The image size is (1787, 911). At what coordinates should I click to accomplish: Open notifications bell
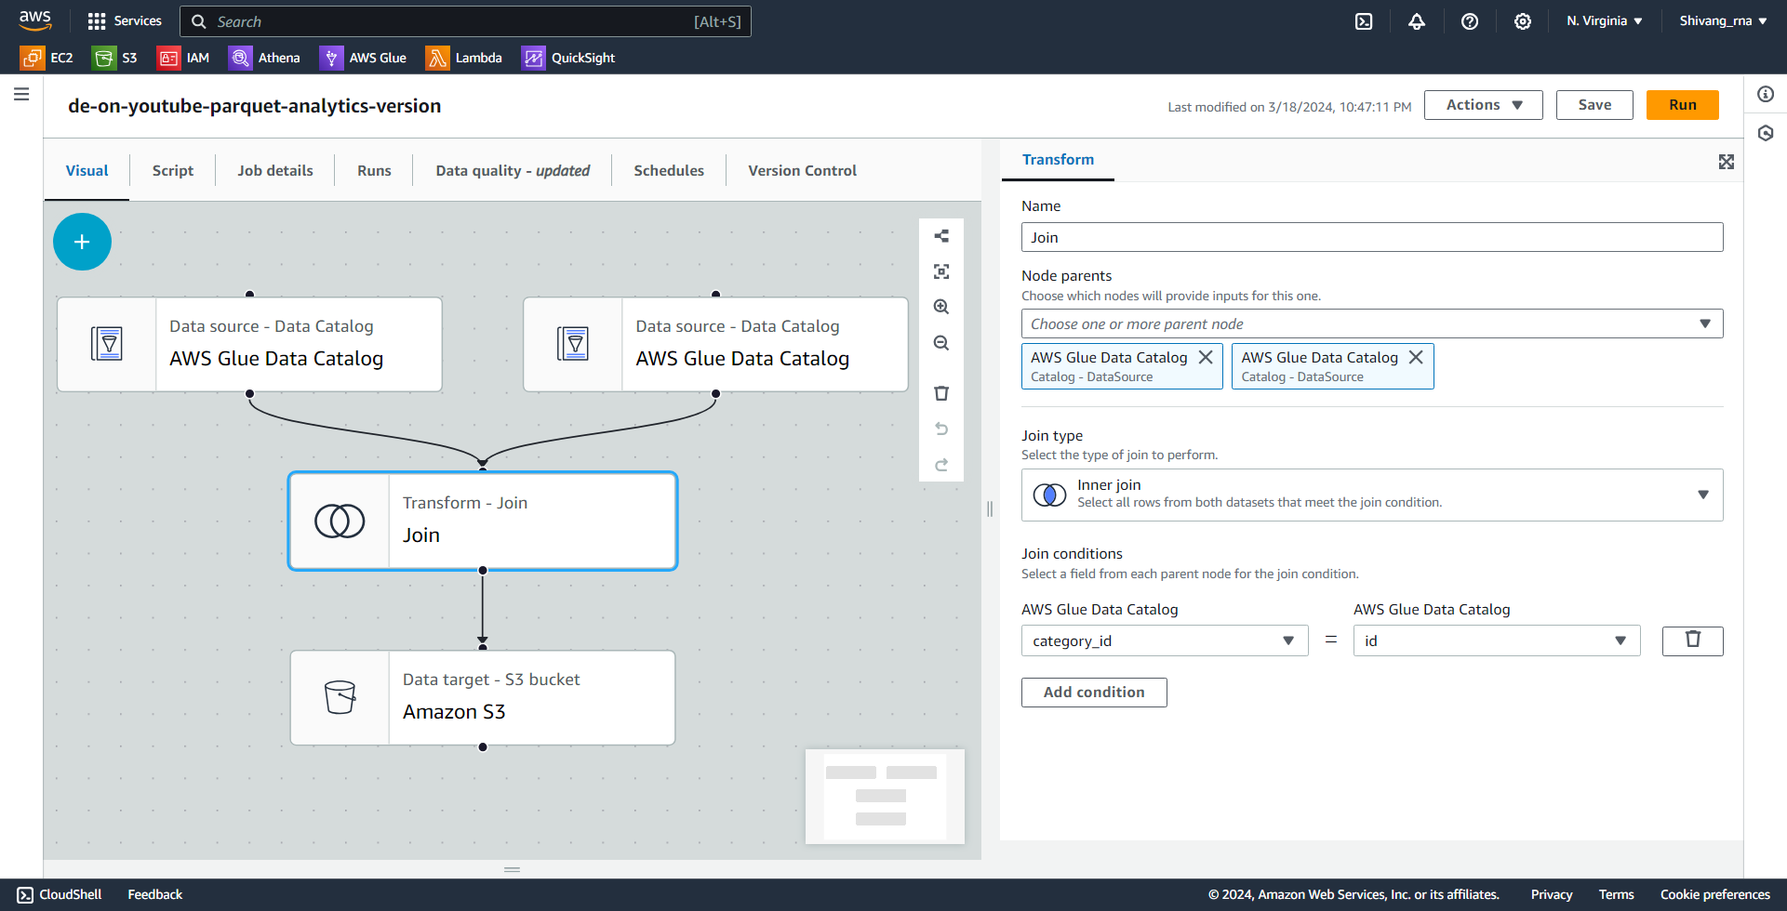pyautogui.click(x=1417, y=21)
